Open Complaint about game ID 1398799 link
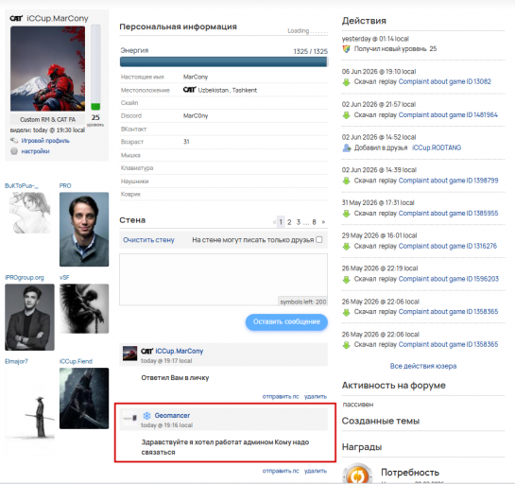This screenshot has height=484, width=515. click(448, 181)
